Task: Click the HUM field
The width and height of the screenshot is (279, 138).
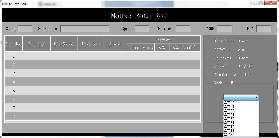Action: [x=264, y=29]
